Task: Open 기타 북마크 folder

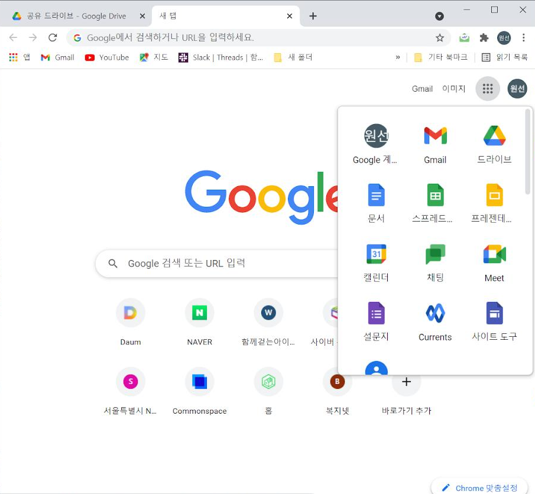Action: [x=440, y=57]
